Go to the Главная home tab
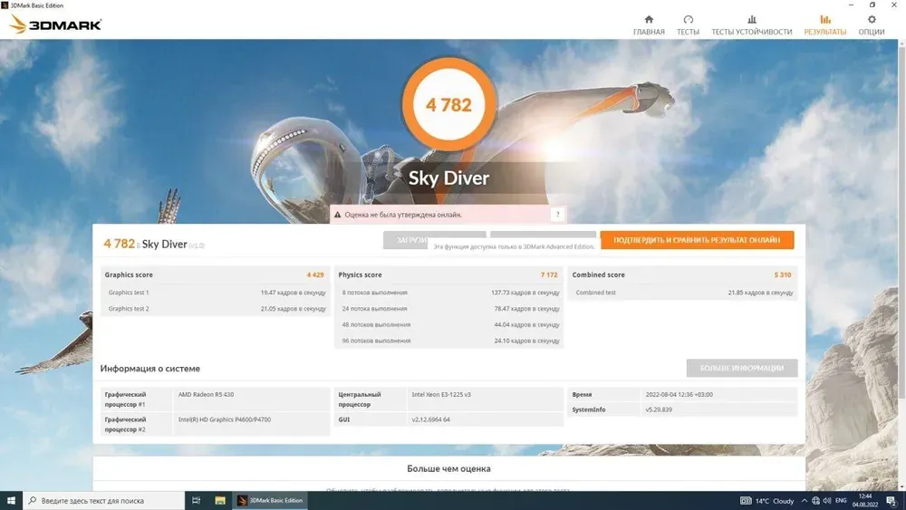The width and height of the screenshot is (906, 510). 649,25
